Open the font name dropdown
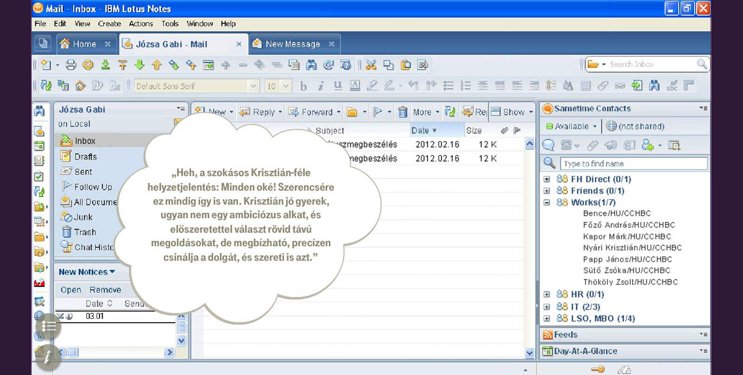Image resolution: width=743 pixels, height=375 pixels. 253,86
